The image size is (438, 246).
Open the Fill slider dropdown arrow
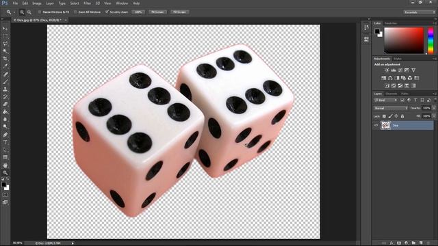tap(434, 116)
